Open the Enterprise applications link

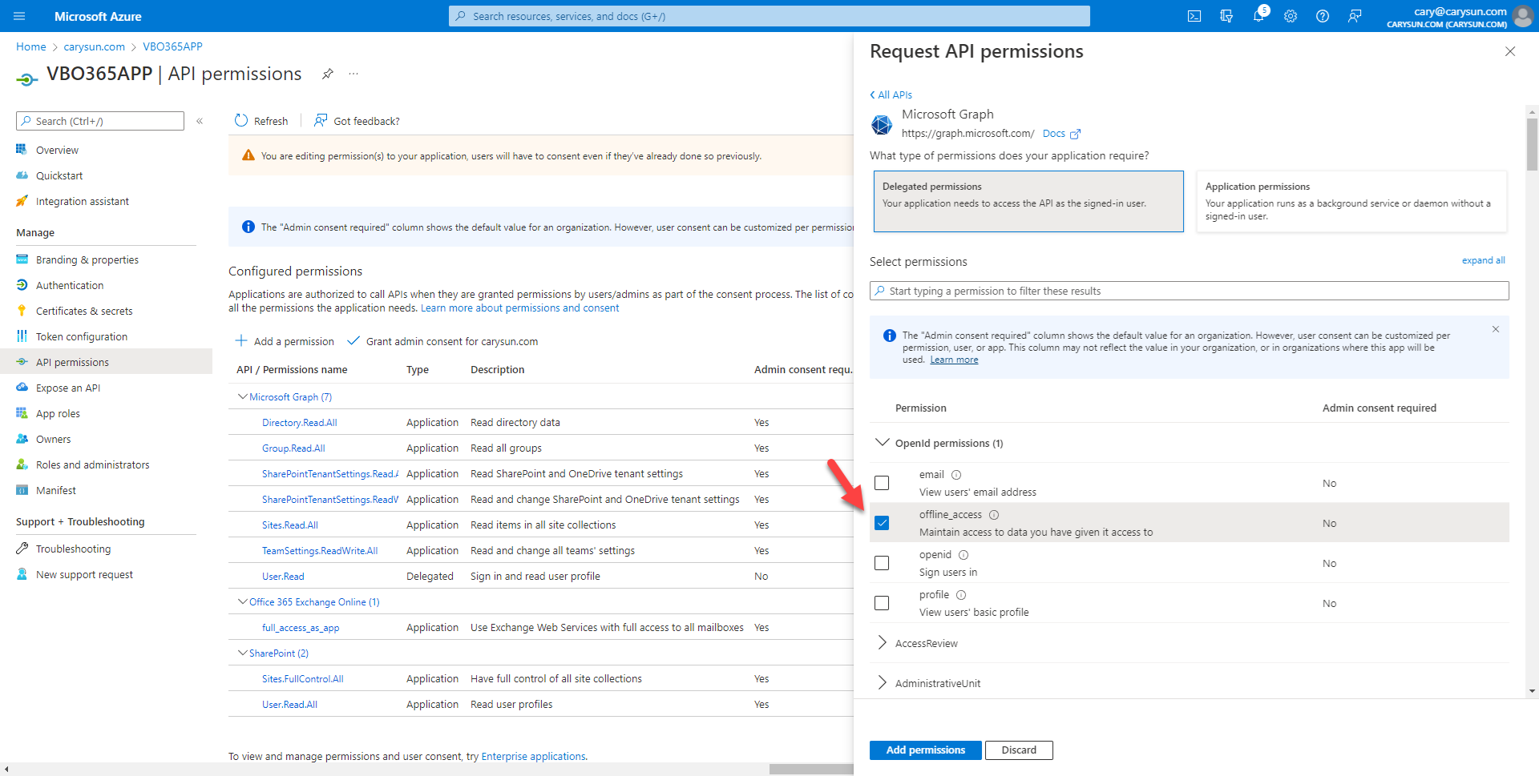(533, 757)
